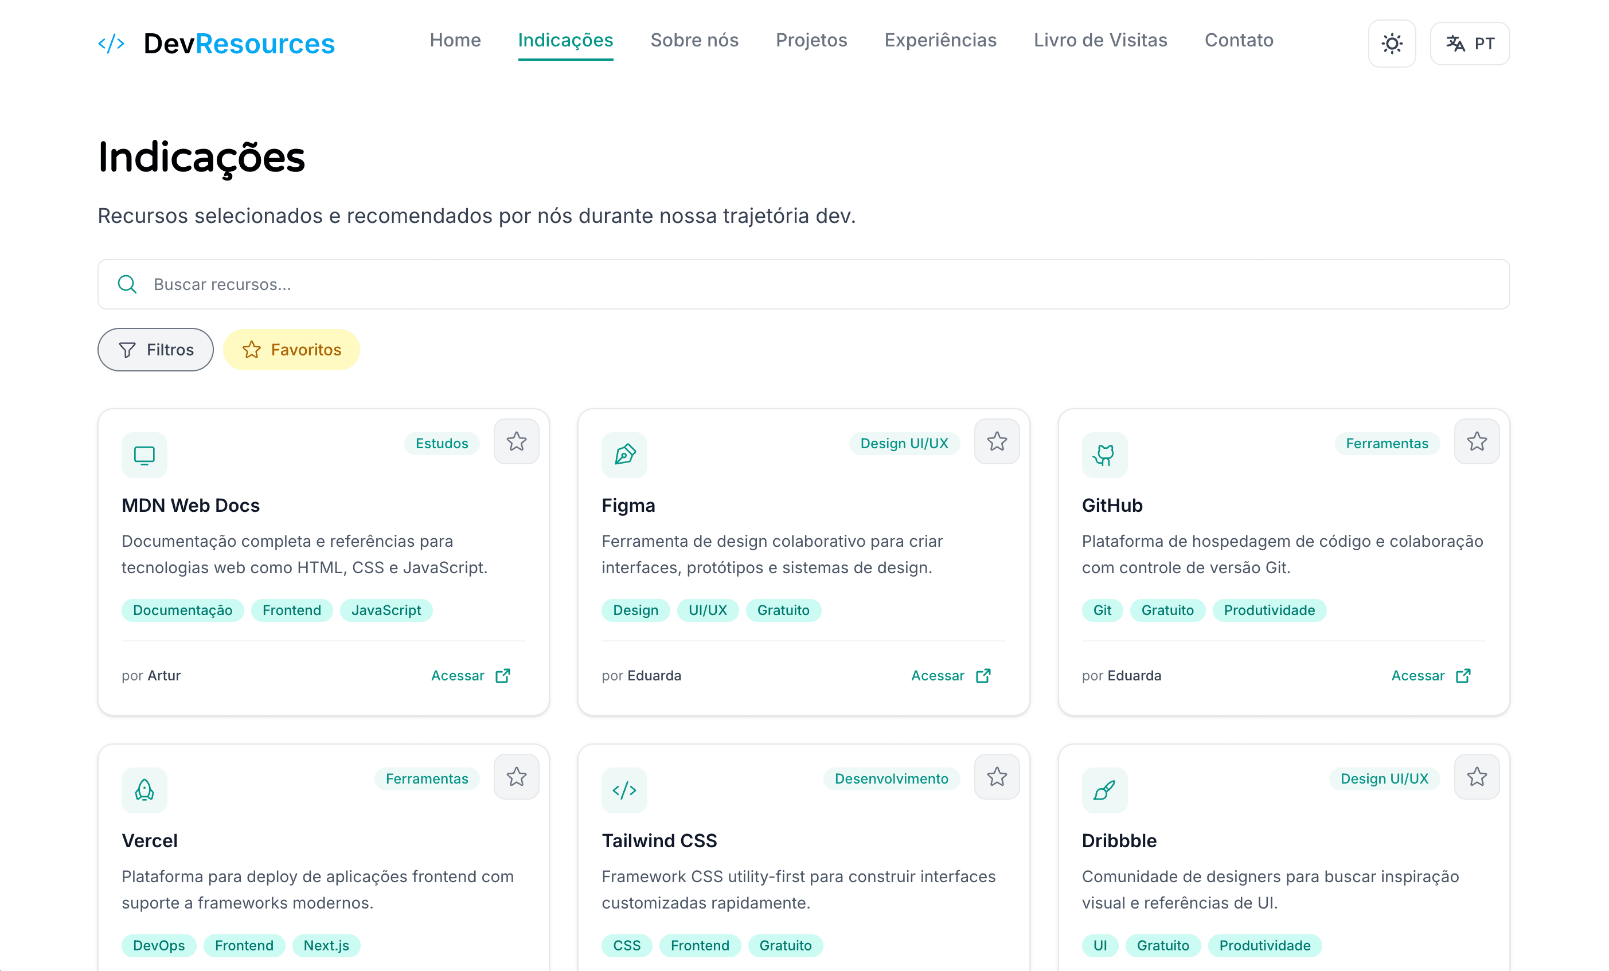Screen dimensions: 1609x971
Task: Open the Sobre nós page
Action: pyautogui.click(x=694, y=41)
